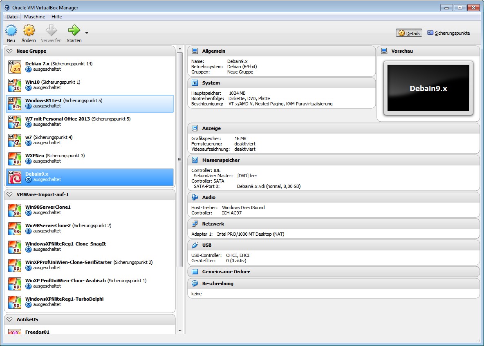Open the Datei menu

point(12,17)
